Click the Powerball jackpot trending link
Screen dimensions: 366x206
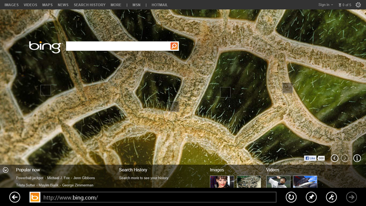(x=30, y=178)
